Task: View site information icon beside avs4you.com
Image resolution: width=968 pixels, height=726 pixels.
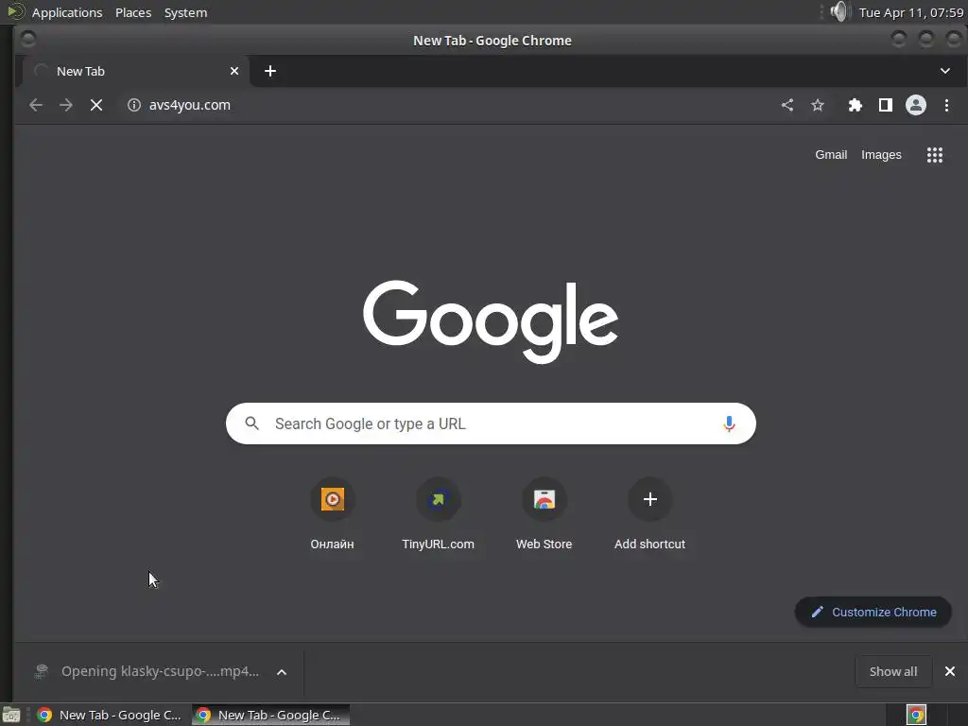Action: click(x=134, y=105)
